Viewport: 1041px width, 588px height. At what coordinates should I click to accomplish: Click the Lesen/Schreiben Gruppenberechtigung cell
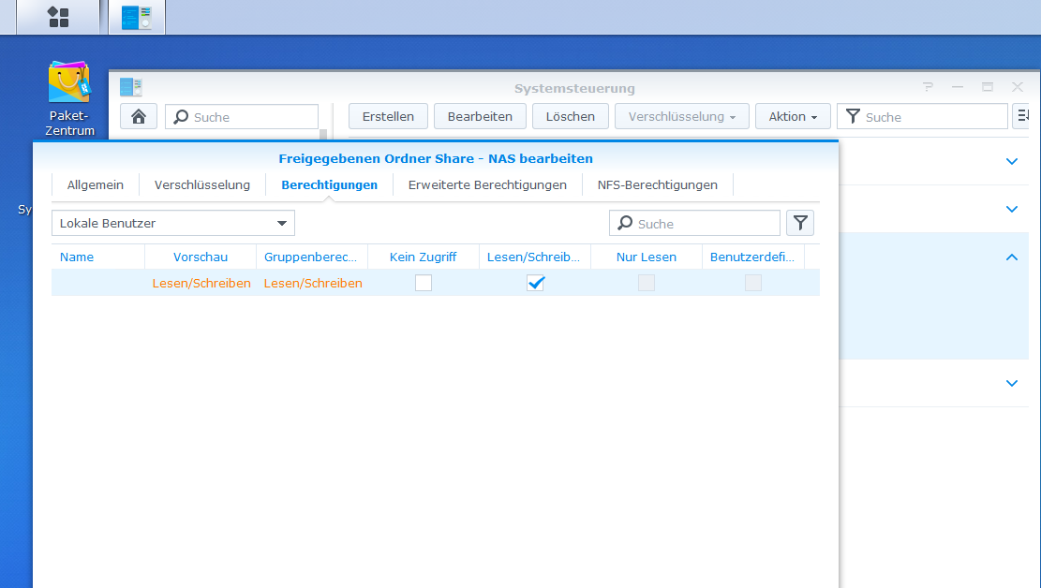(x=313, y=283)
